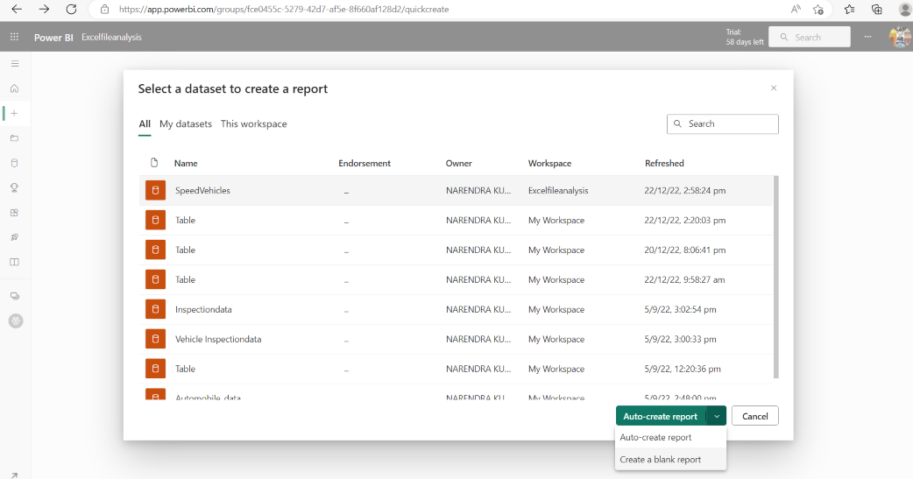Click the Create plus icon in sidebar
913x479 pixels.
click(x=14, y=113)
